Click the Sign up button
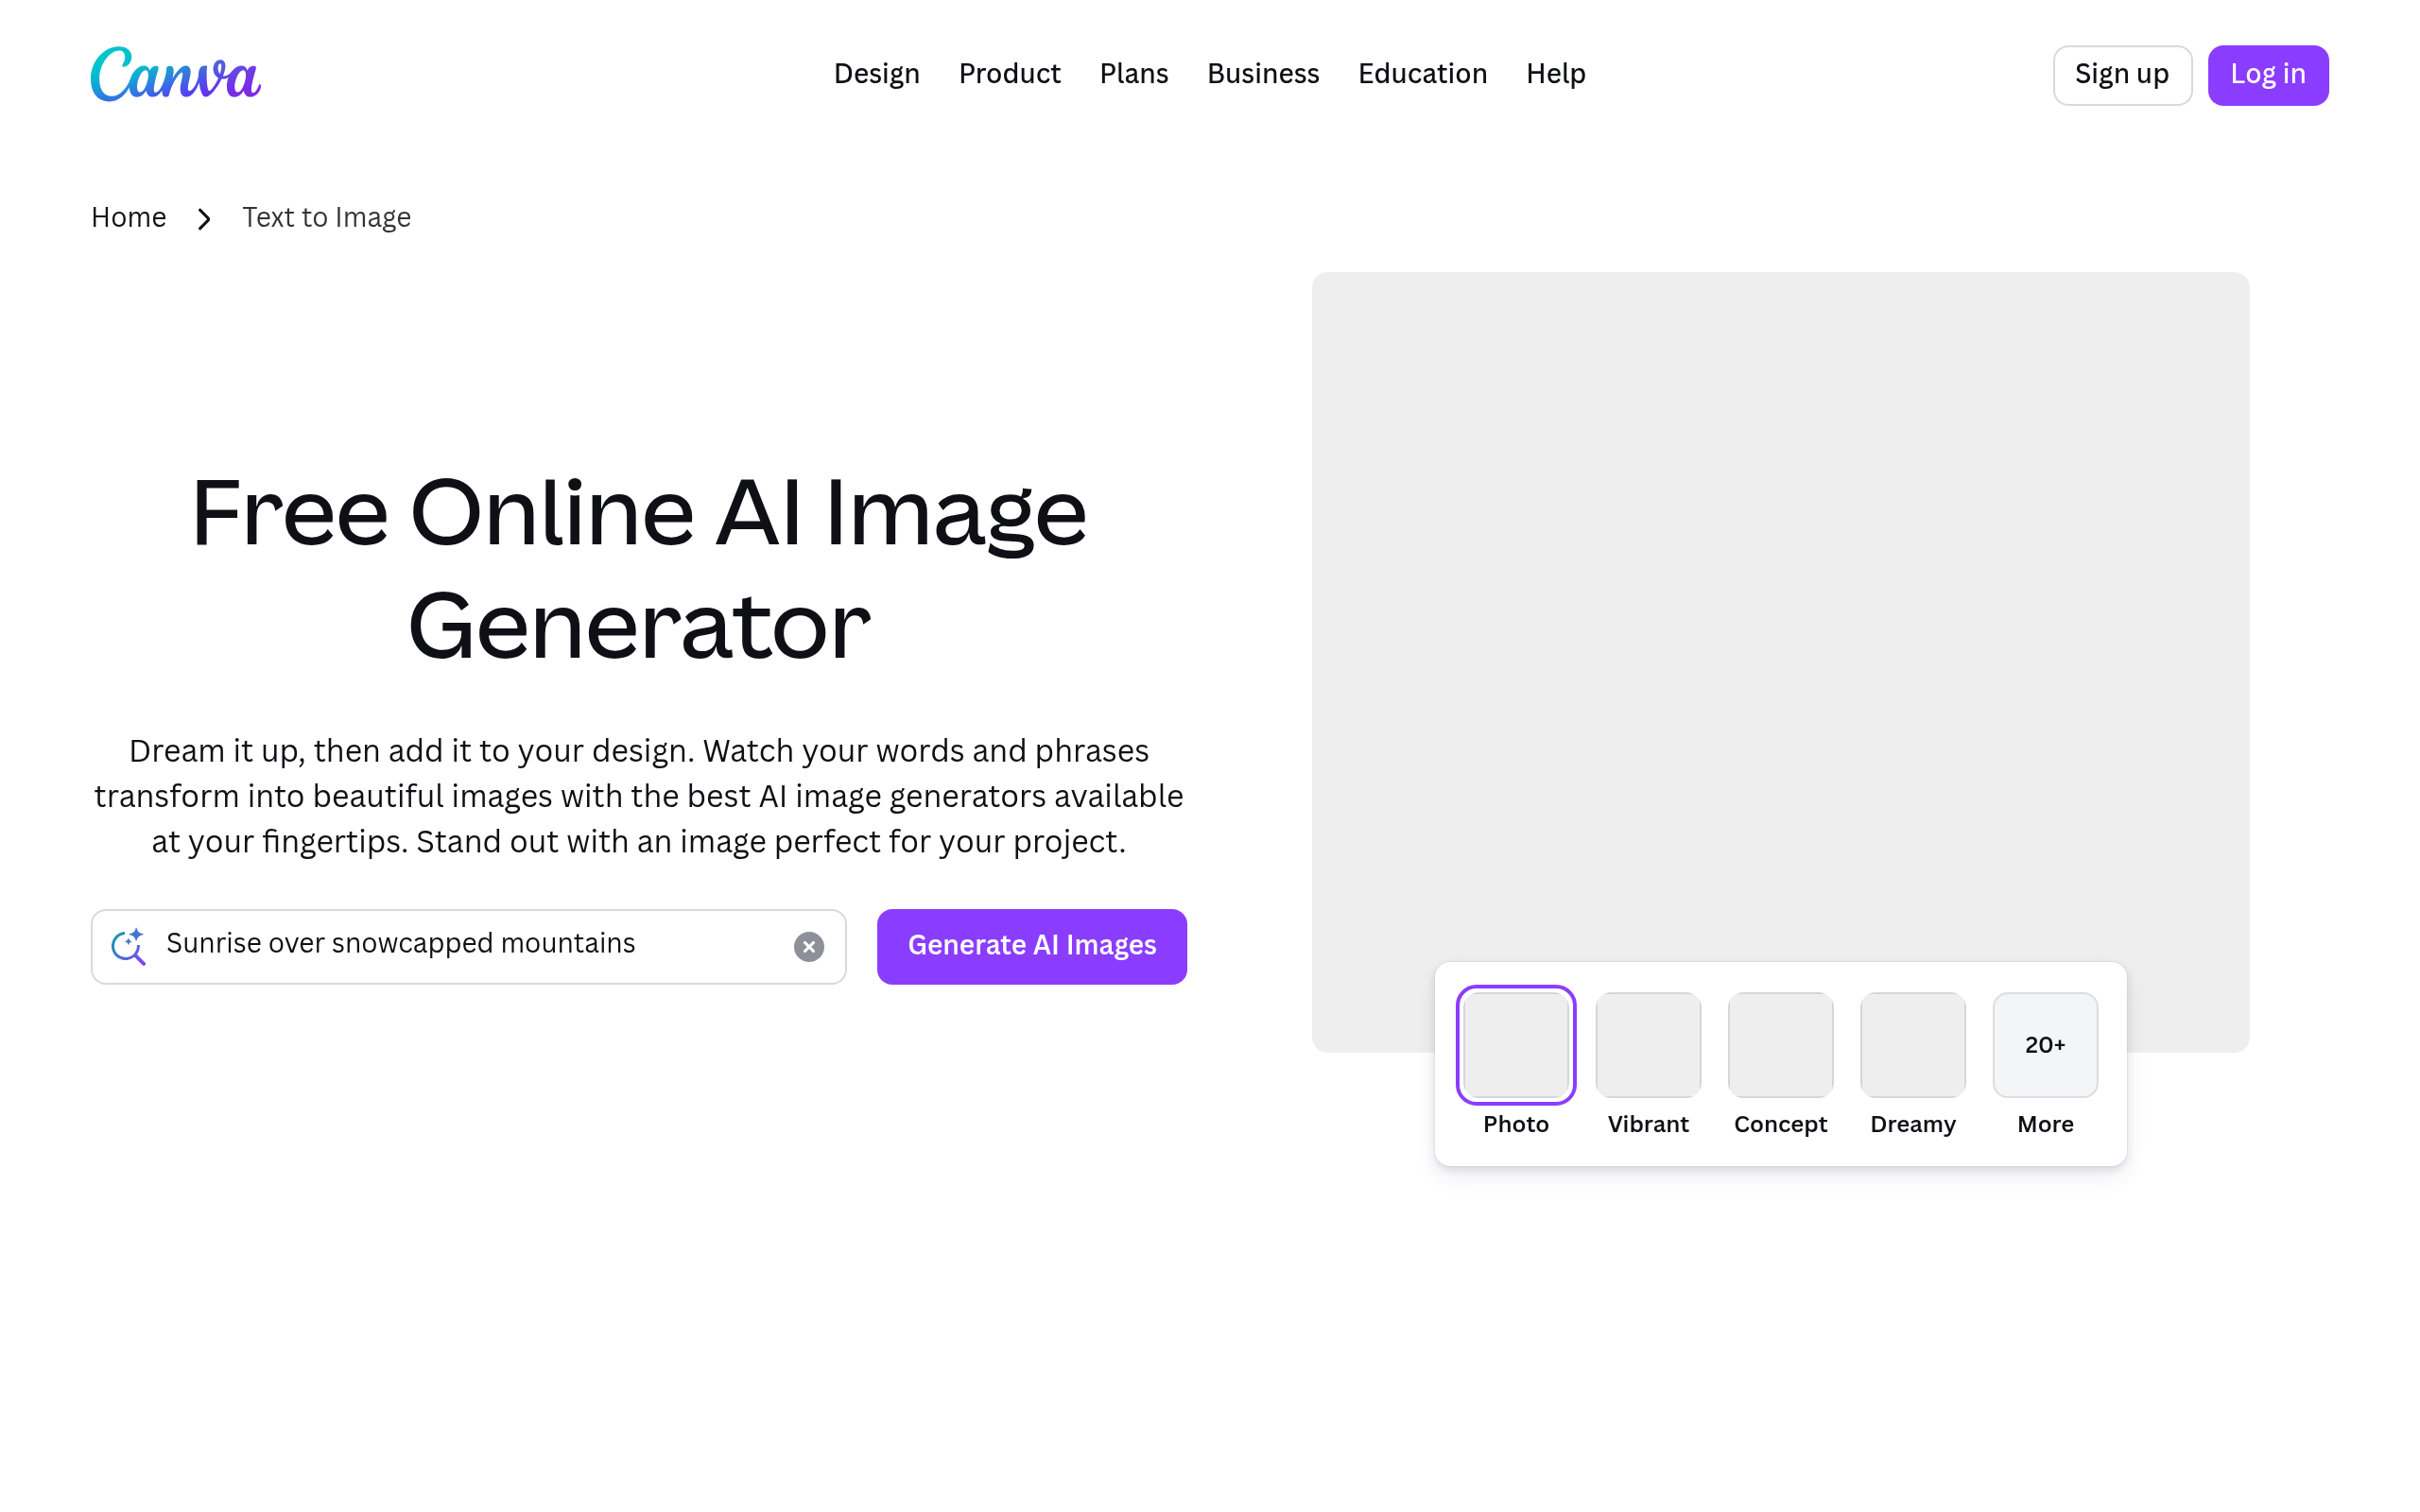Image resolution: width=2420 pixels, height=1512 pixels. [2122, 74]
